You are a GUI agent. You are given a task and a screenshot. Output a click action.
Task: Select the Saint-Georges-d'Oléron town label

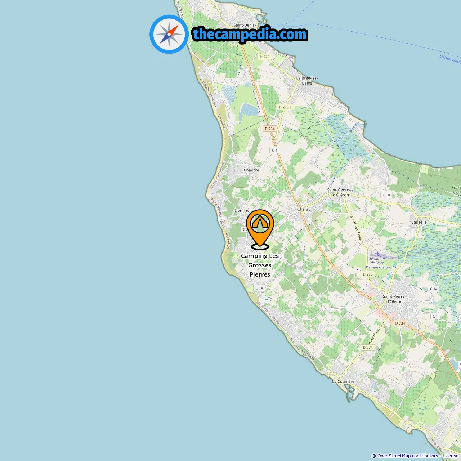341,192
